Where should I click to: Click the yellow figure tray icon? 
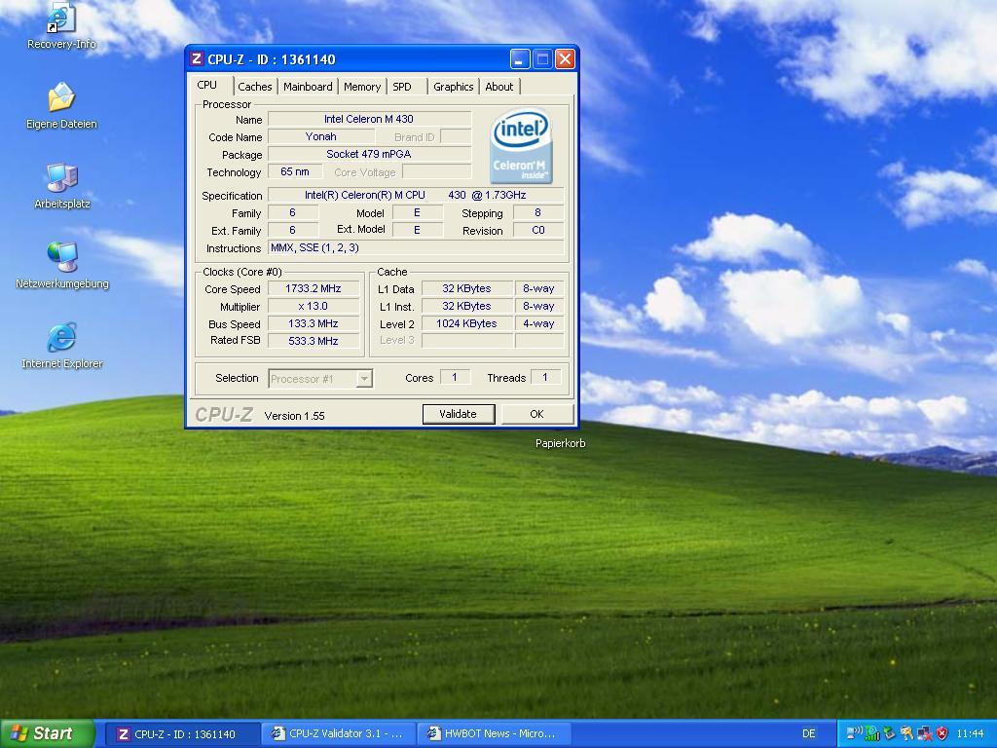pos(907,733)
